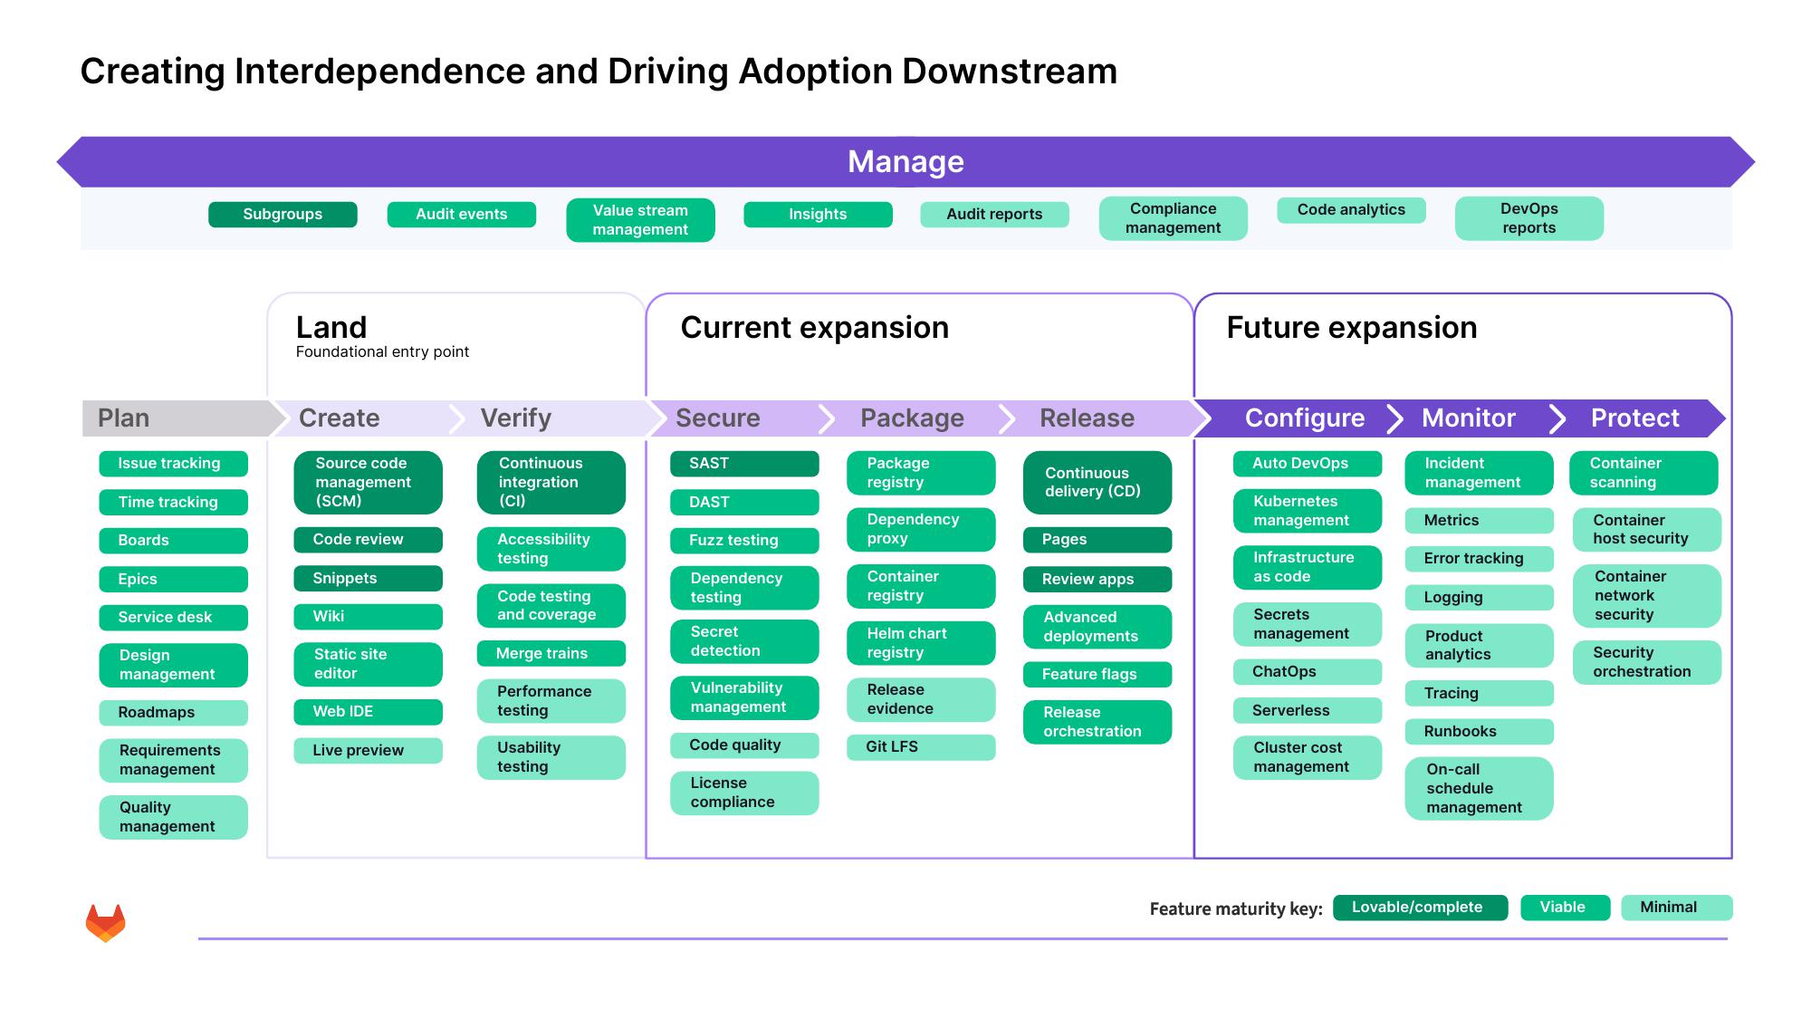Viewport: 1811px width, 1019px height.
Task: Click the Code analytics pill
Action: coord(1351,210)
